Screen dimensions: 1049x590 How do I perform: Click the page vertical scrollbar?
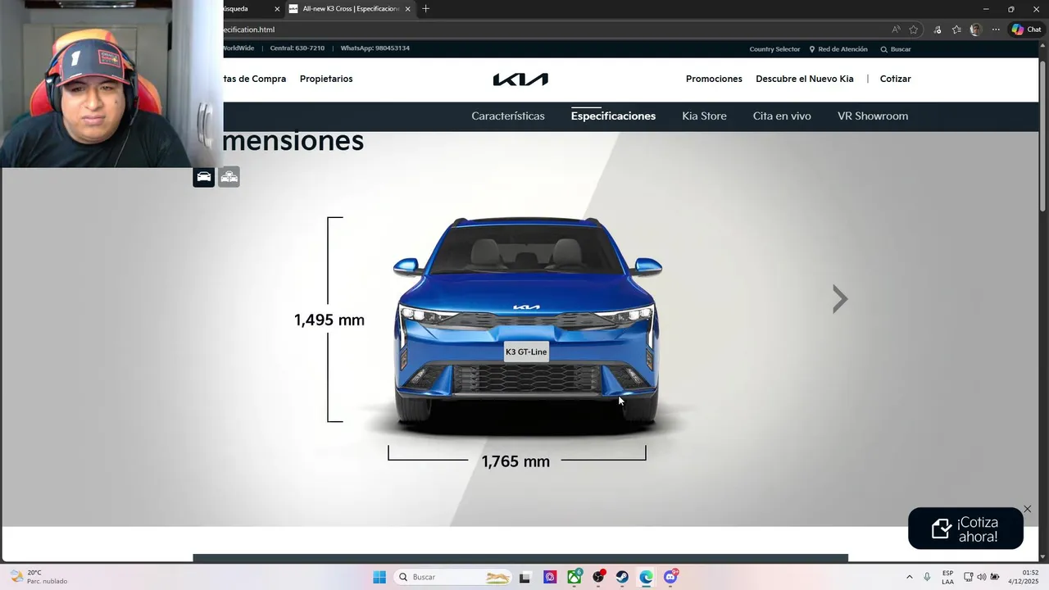click(x=1043, y=136)
